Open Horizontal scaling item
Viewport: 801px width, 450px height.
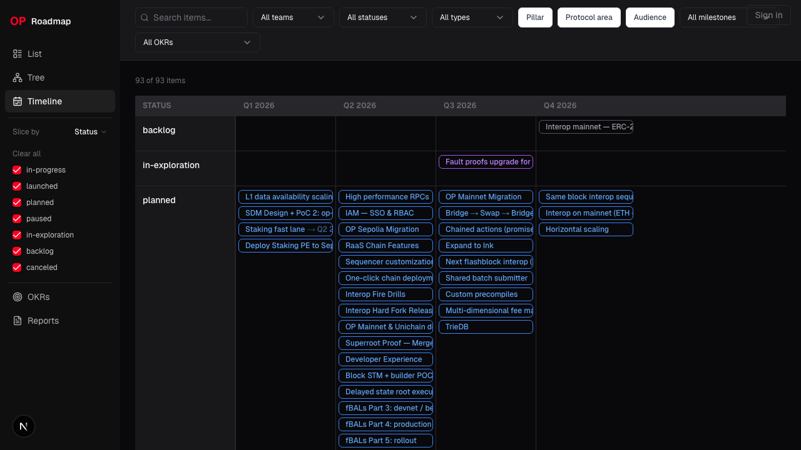point(586,229)
